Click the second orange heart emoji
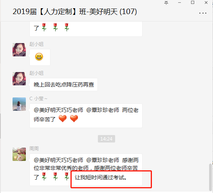 pos(74,119)
